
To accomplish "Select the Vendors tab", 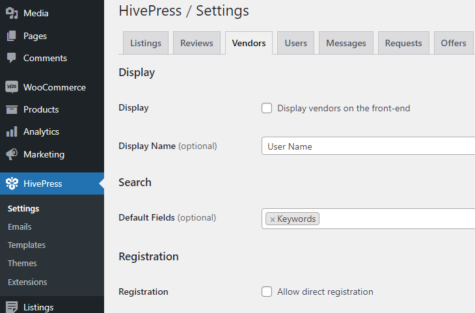I will [249, 43].
